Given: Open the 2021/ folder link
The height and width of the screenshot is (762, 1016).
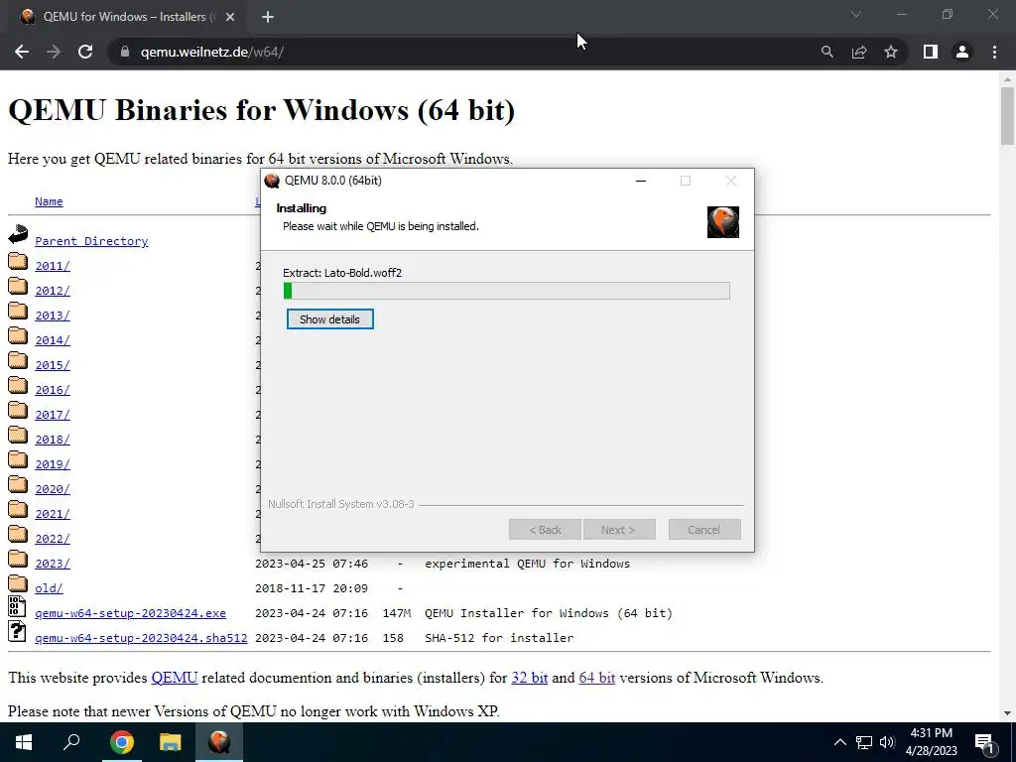Looking at the screenshot, I should click(x=53, y=514).
